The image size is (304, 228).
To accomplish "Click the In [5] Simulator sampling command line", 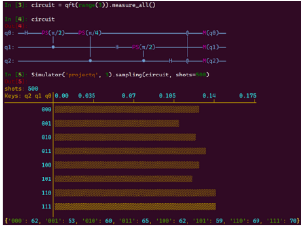I will pyautogui.click(x=108, y=75).
